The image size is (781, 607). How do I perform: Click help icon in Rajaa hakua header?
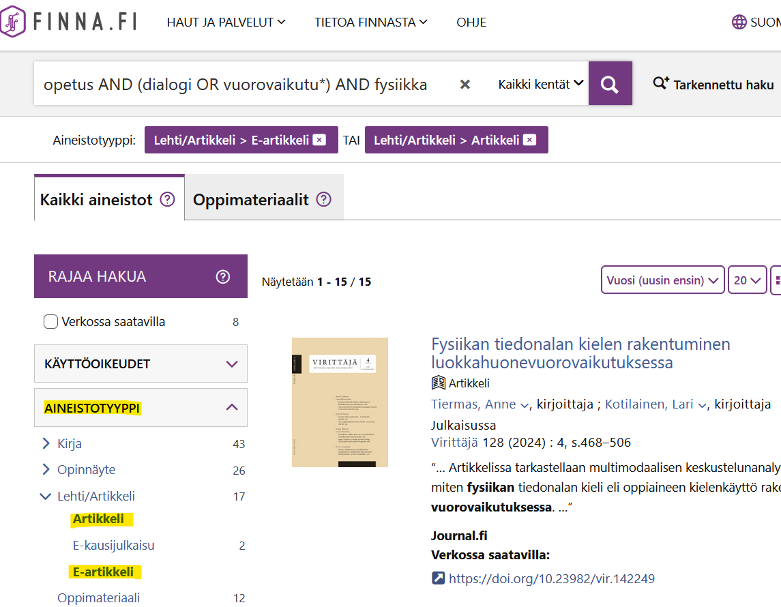click(x=222, y=277)
